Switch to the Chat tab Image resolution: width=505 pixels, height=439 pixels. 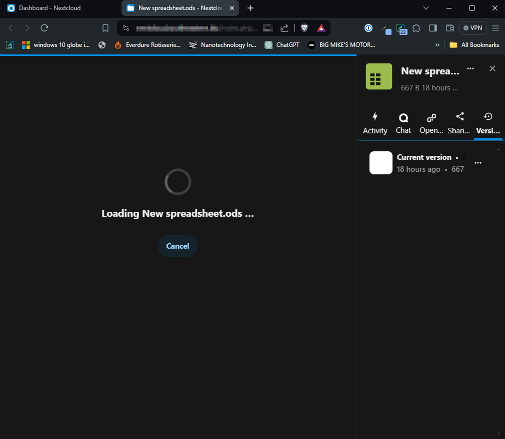pos(403,123)
